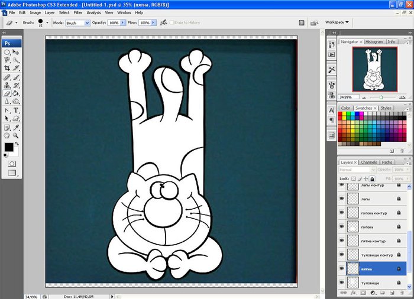Delete layer trash icon in Layers panel
Image resolution: width=414 pixels, height=299 pixels.
(x=402, y=292)
